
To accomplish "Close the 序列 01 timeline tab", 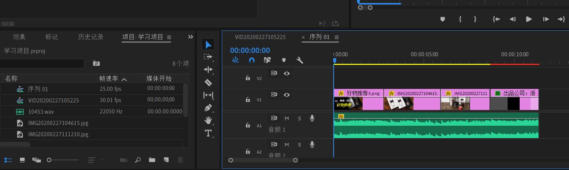I will coord(303,37).
